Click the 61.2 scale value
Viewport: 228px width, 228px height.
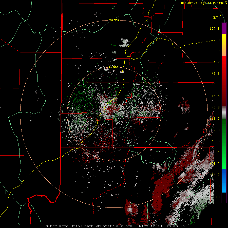[216, 62]
